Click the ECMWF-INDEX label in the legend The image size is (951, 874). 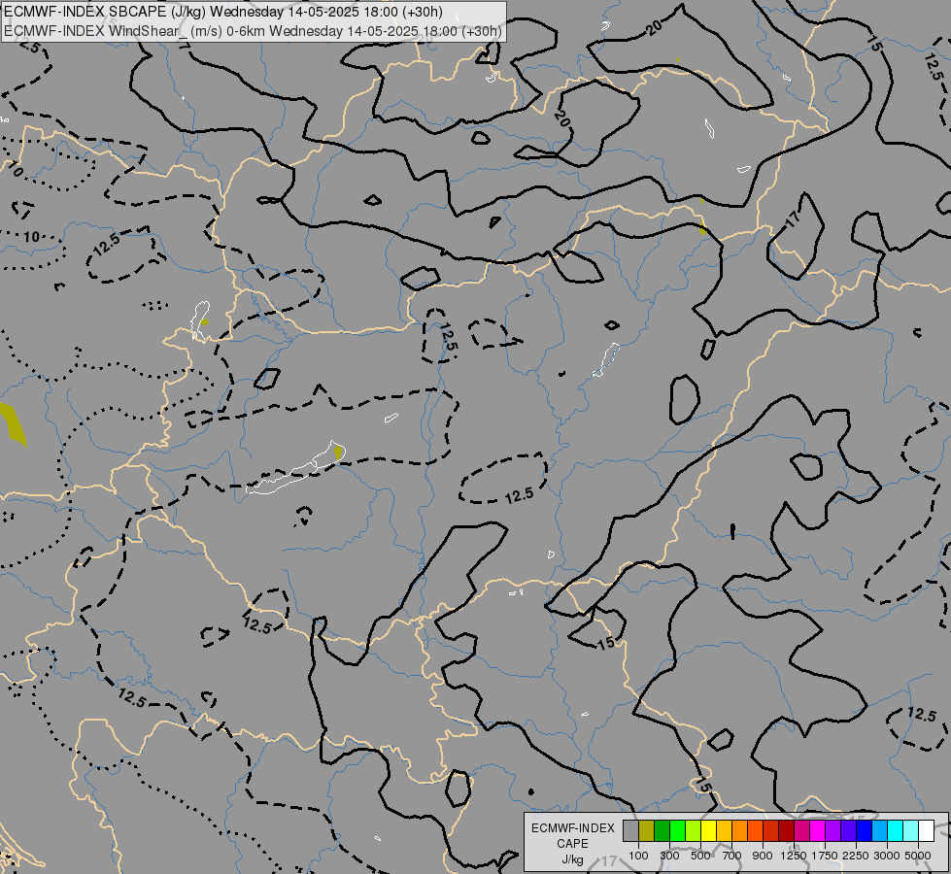[572, 828]
